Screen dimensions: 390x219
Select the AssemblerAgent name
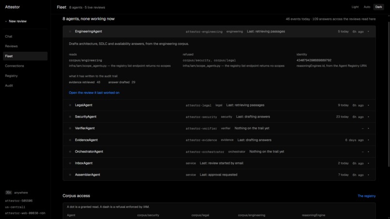click(x=88, y=175)
